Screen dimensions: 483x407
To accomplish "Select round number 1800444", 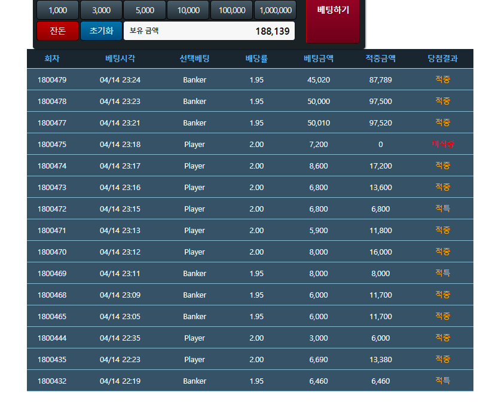I will [52, 338].
